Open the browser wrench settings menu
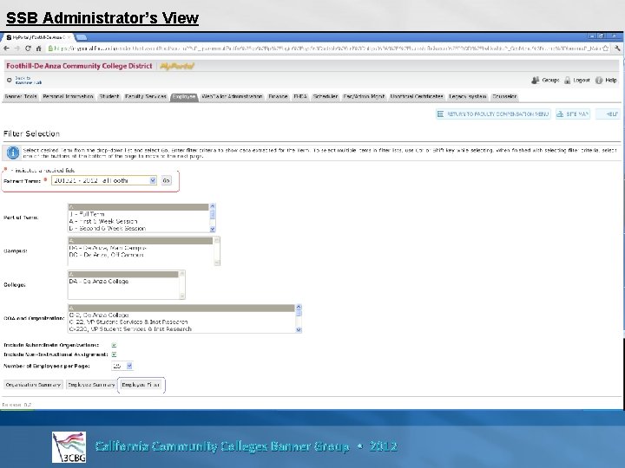Image resolution: width=625 pixels, height=468 pixels. pos(617,49)
